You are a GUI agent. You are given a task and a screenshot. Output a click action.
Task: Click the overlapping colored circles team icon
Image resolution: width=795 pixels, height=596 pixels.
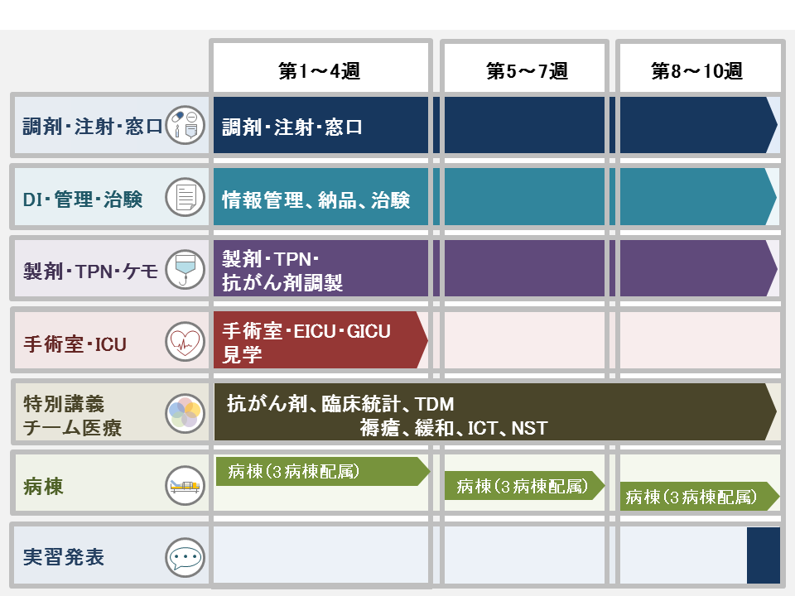(x=185, y=413)
